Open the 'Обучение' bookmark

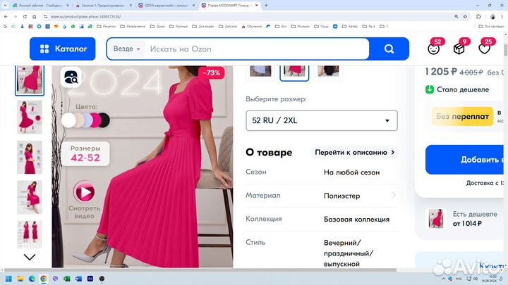(x=252, y=27)
